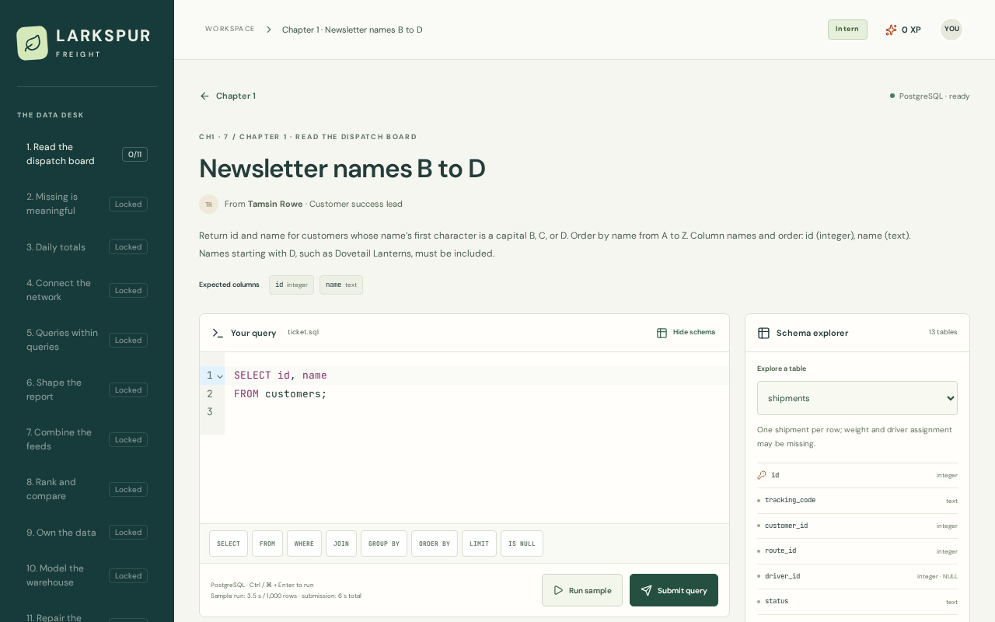Image resolution: width=995 pixels, height=622 pixels.
Task: Select locked chapter 4 Connect the network
Action: (x=87, y=290)
